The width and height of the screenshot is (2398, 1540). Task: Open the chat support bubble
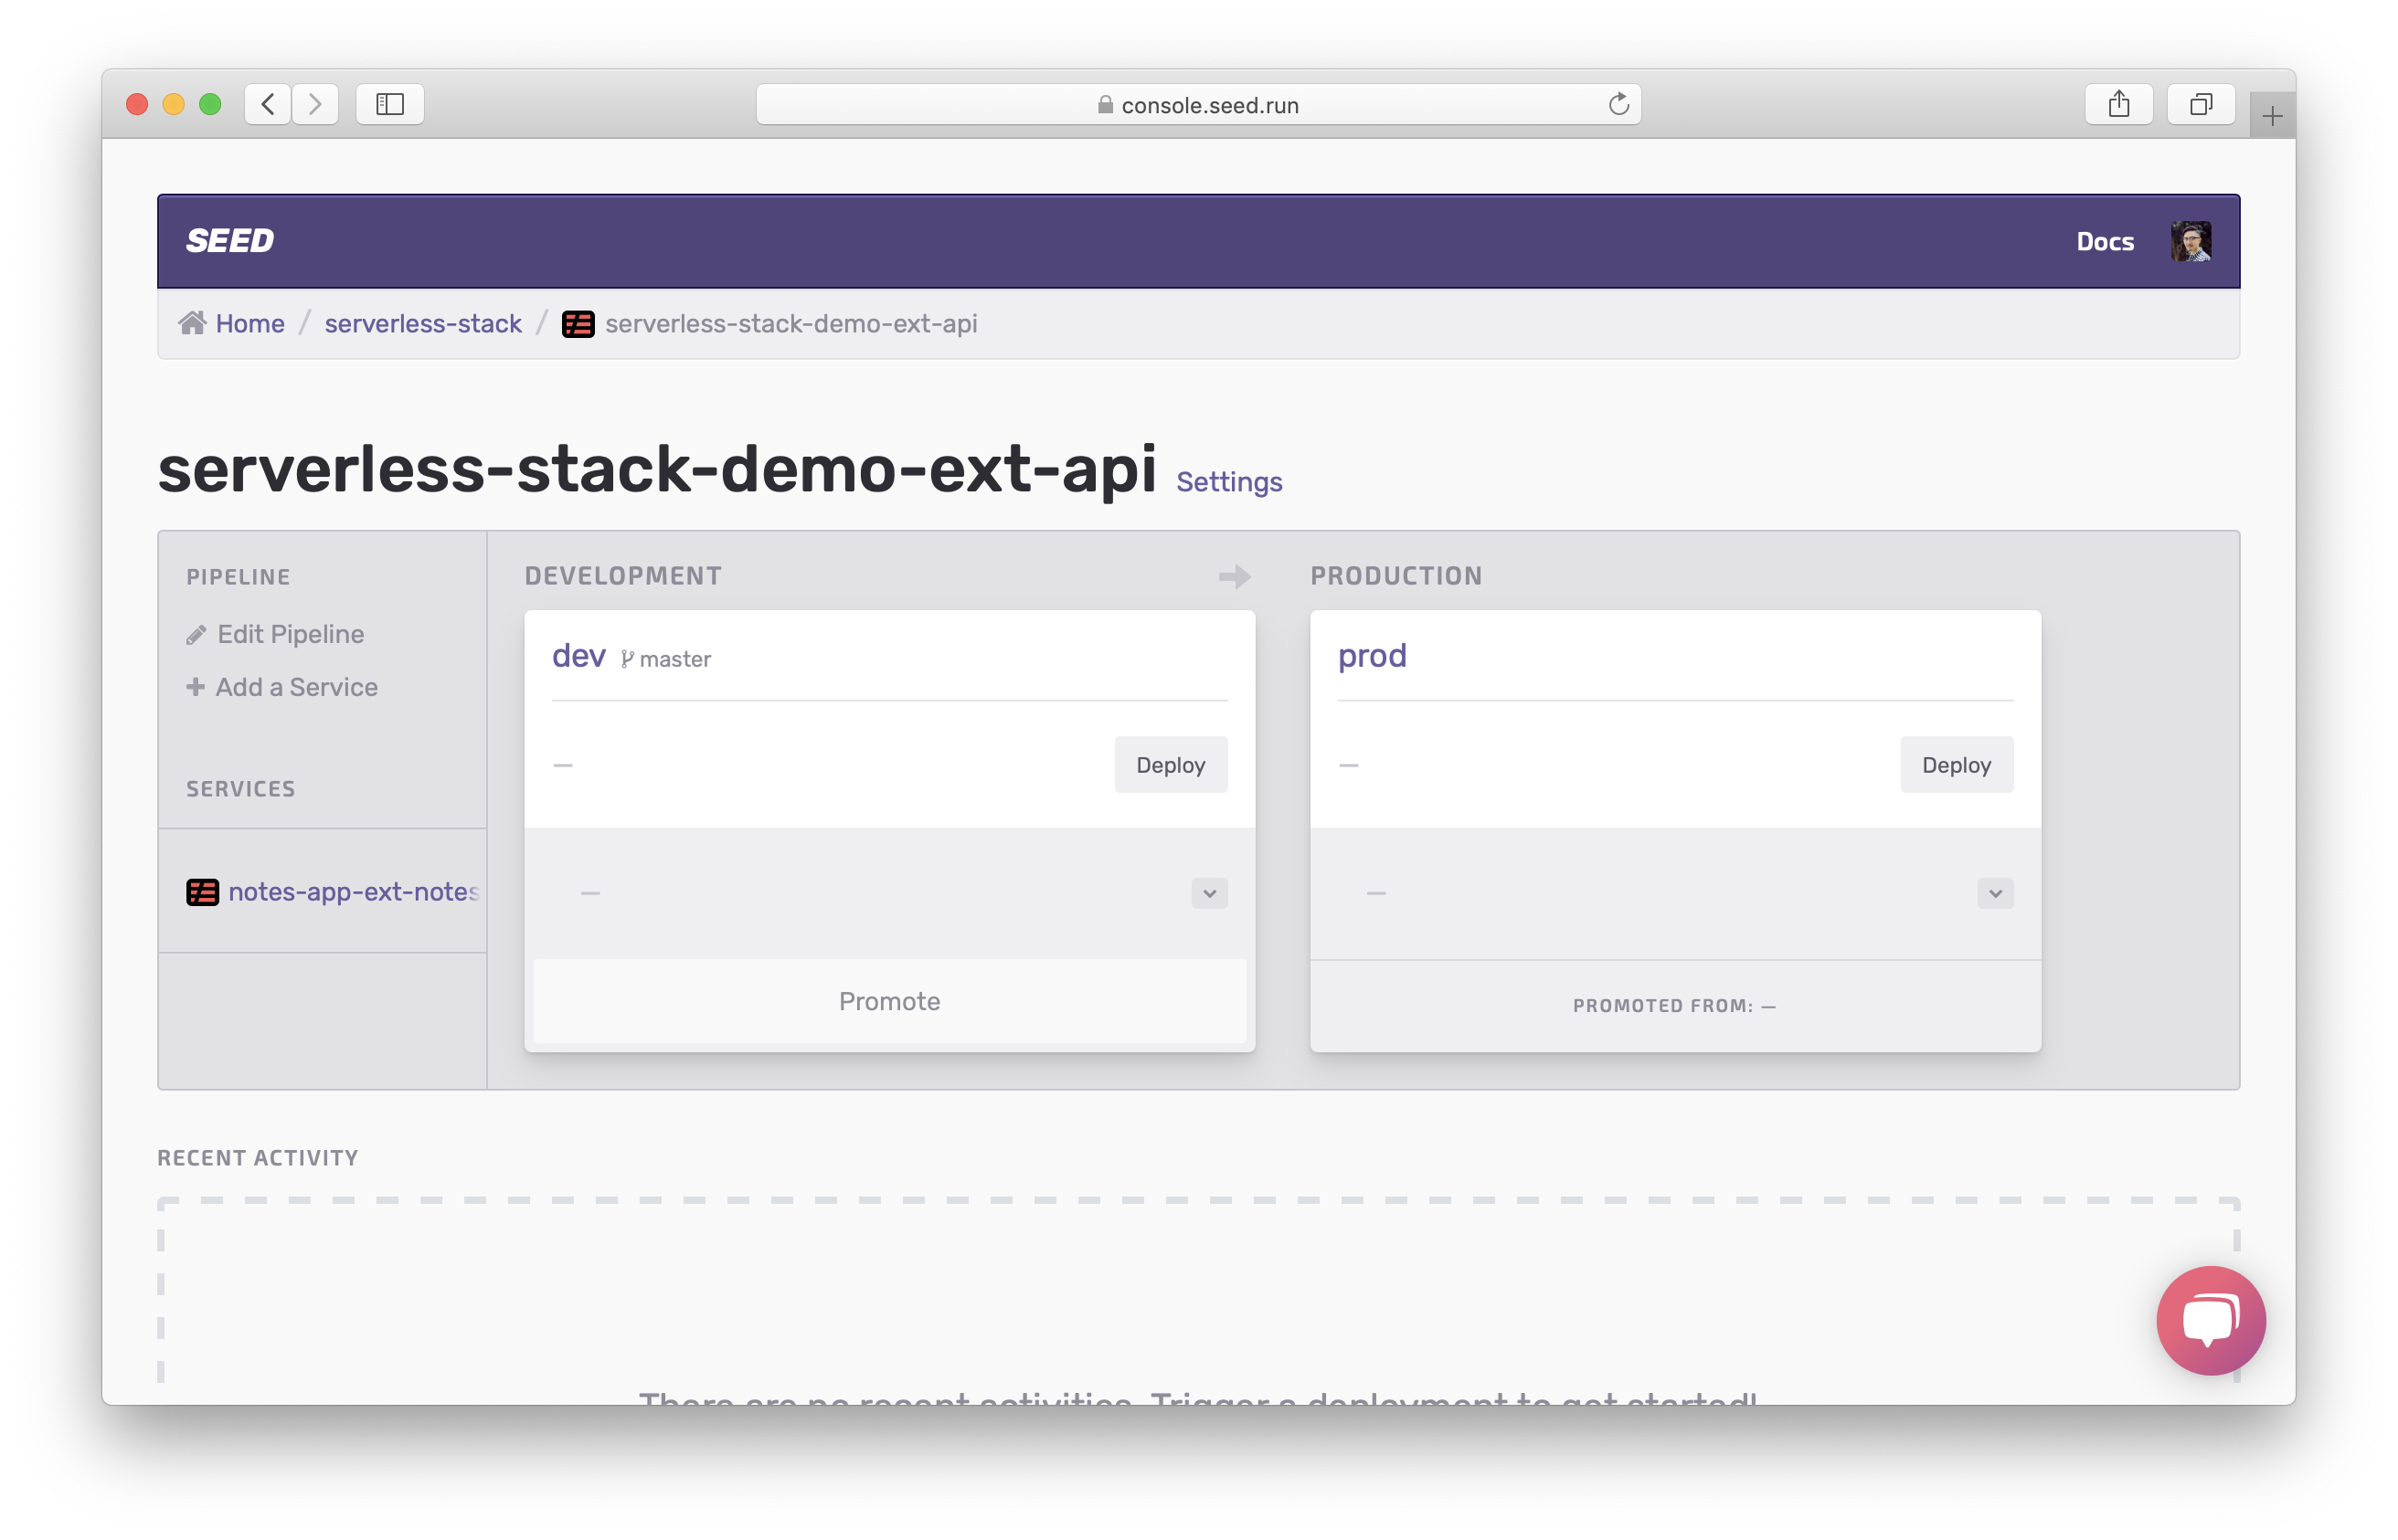pos(2210,1320)
